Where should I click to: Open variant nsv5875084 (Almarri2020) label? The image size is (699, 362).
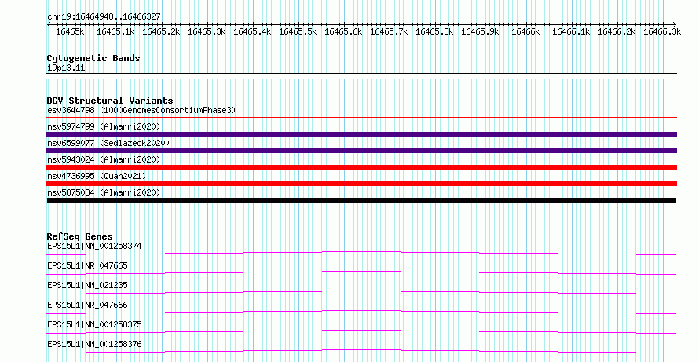104,192
